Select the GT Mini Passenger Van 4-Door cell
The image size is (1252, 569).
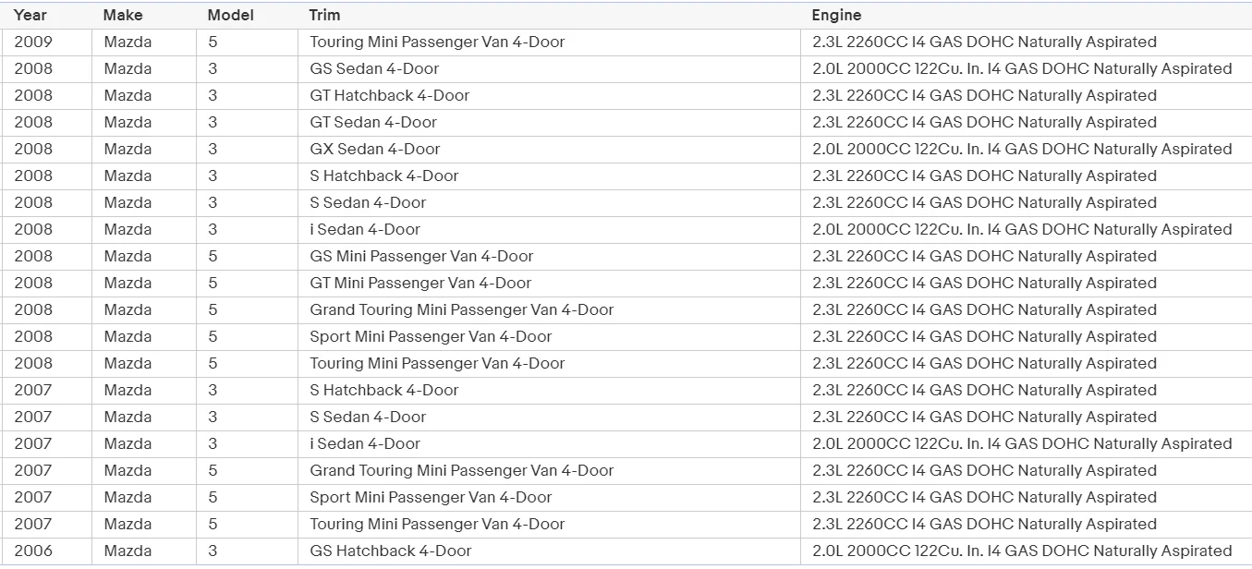tap(420, 283)
